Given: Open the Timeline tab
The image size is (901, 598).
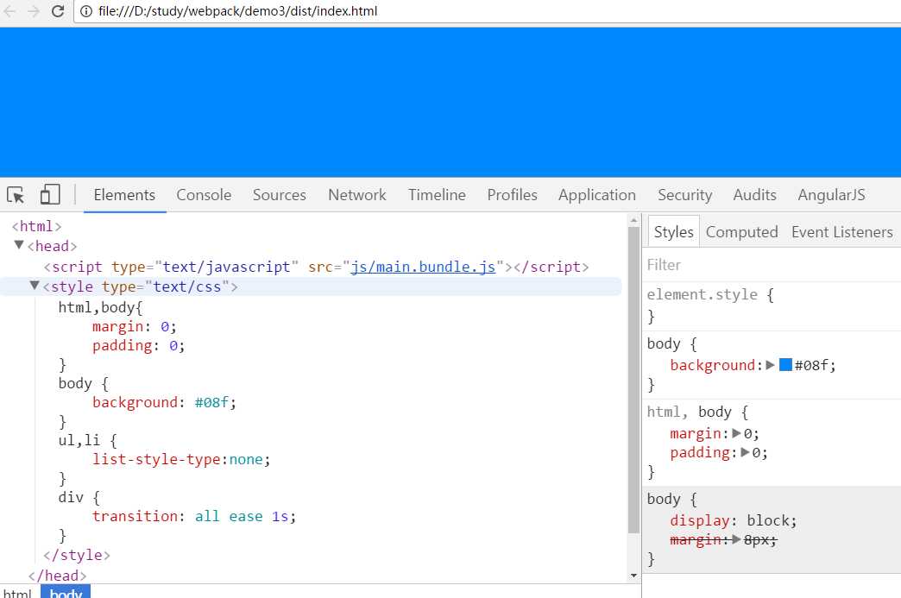Looking at the screenshot, I should pyautogui.click(x=437, y=195).
